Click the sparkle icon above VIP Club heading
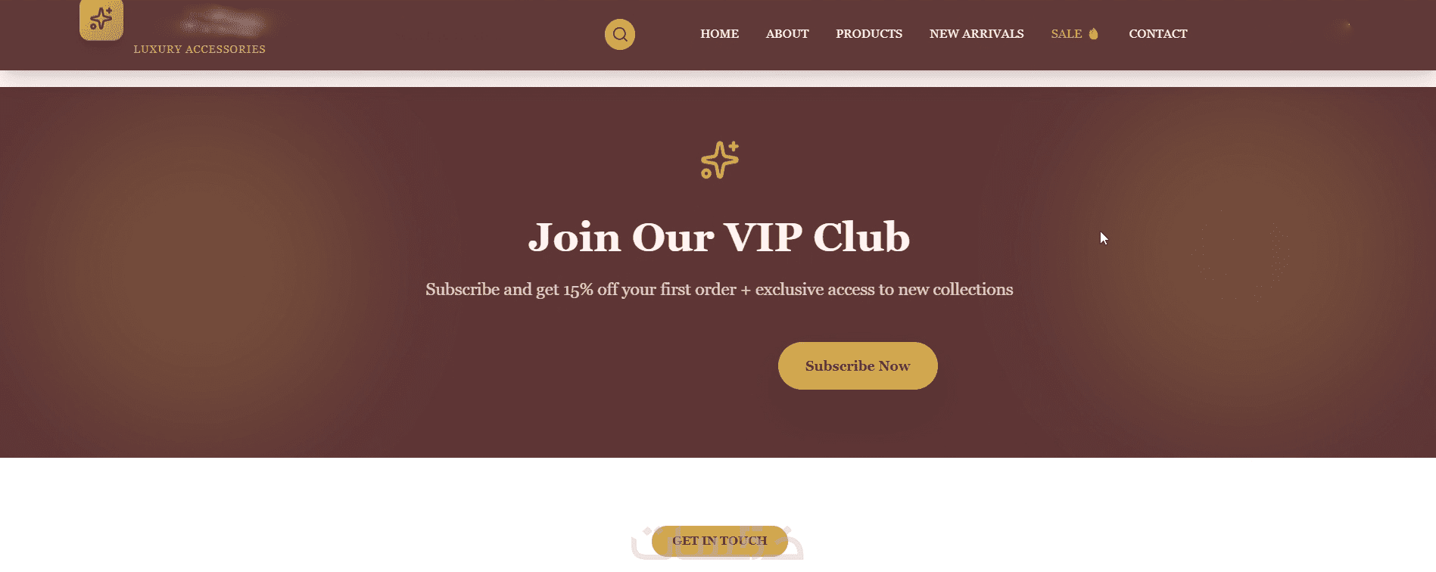 pyautogui.click(x=719, y=160)
